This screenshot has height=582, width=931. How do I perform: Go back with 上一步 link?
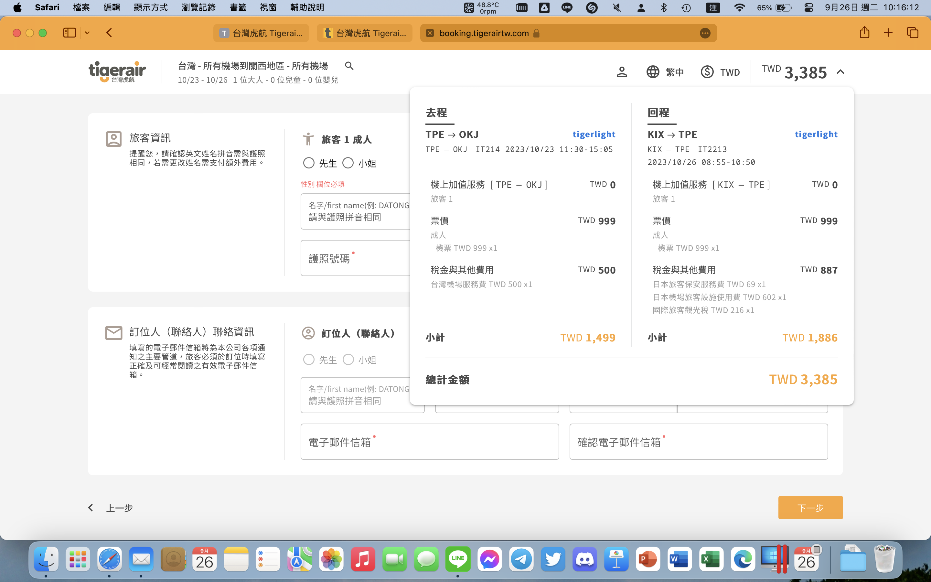[x=111, y=508]
